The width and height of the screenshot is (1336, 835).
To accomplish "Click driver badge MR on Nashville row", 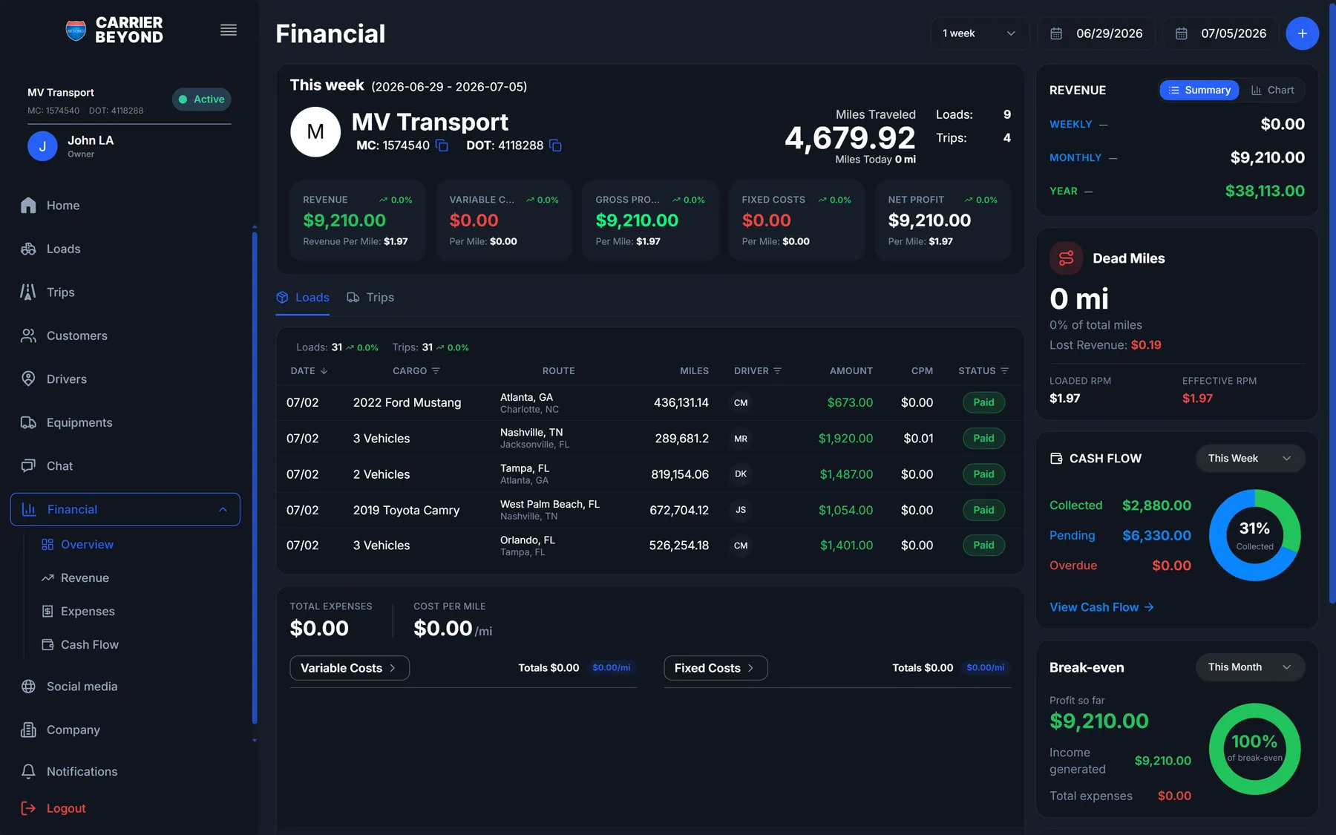I will pos(741,439).
